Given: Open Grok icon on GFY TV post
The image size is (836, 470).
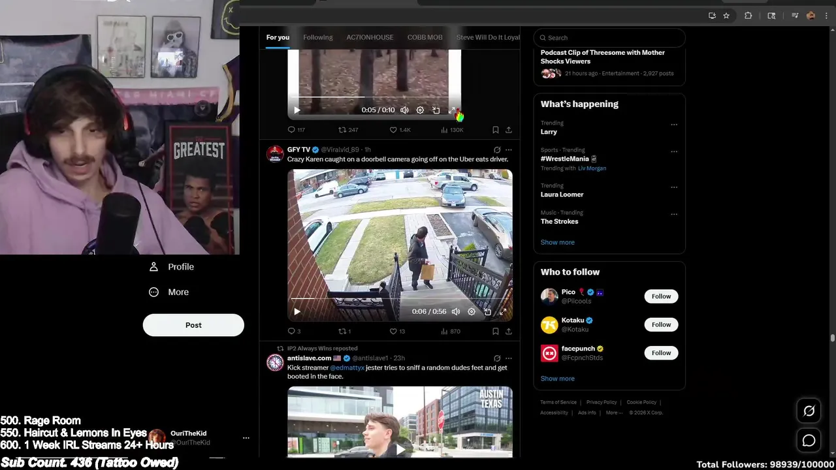Looking at the screenshot, I should [497, 149].
